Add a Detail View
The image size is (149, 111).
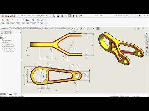(27, 22)
